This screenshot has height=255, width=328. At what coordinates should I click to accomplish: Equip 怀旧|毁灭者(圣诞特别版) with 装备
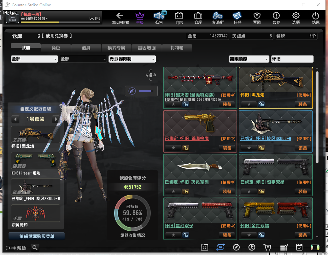227,104
